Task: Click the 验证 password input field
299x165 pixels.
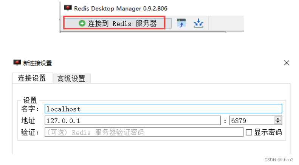Action: (x=144, y=132)
